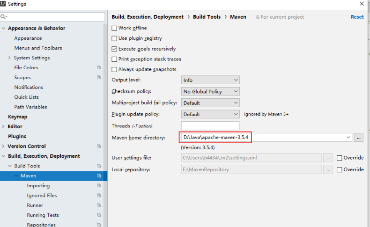Click the settings search field
Image resolution: width=370 pixels, height=227 pixels.
[x=52, y=17]
